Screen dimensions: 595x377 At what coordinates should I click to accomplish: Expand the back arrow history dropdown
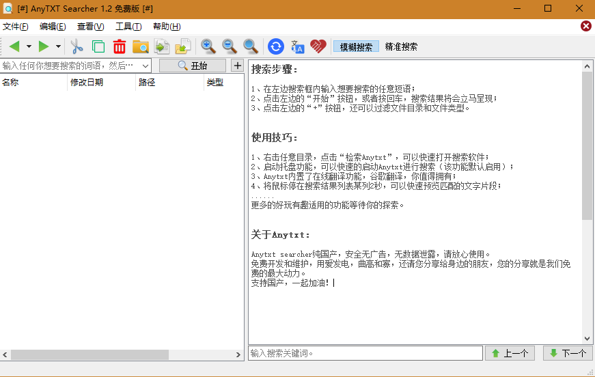[x=29, y=46]
